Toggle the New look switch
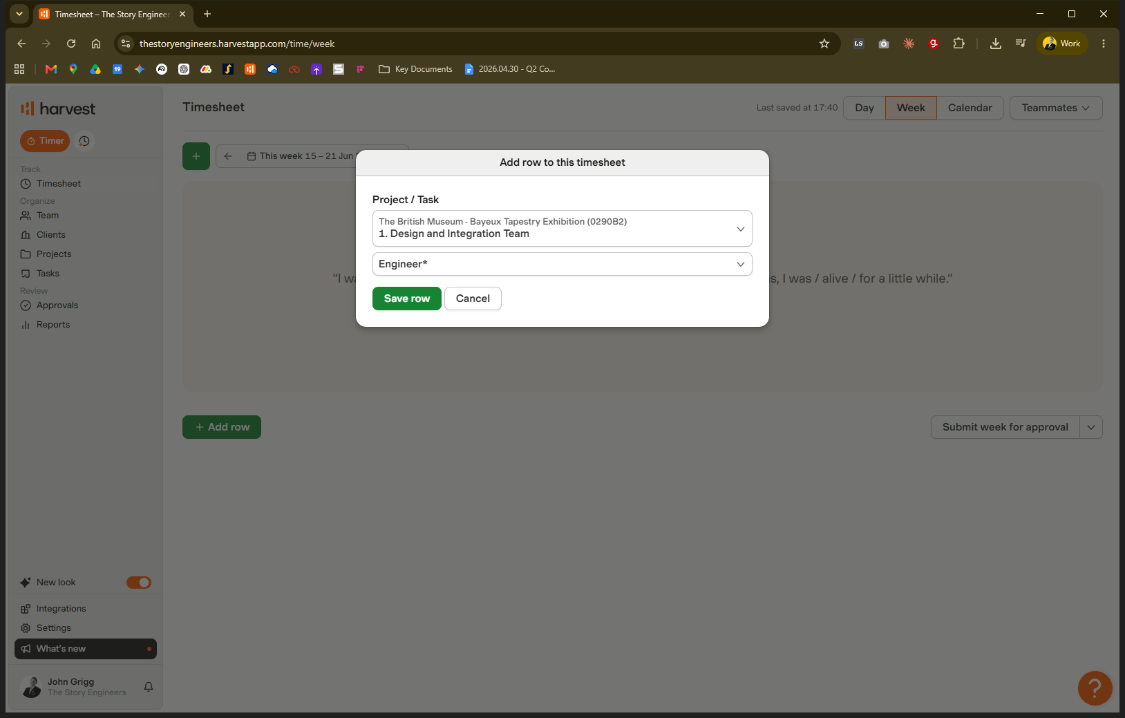This screenshot has height=718, width=1125. point(139,583)
